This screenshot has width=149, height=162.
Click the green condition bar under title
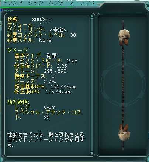click(x=33, y=7)
